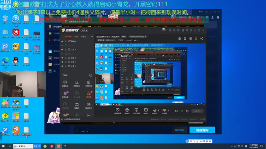Screen dimensions: 266x149
Task: Open the orange highlighted toolbox tool
Action: pos(88,95)
